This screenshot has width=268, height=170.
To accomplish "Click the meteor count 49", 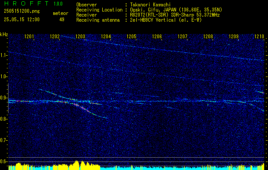I will [62, 20].
